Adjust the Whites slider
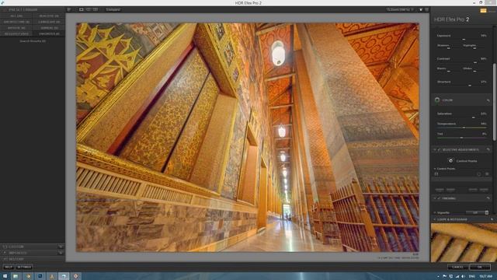The width and height of the screenshot is (497, 280). pos(474,71)
